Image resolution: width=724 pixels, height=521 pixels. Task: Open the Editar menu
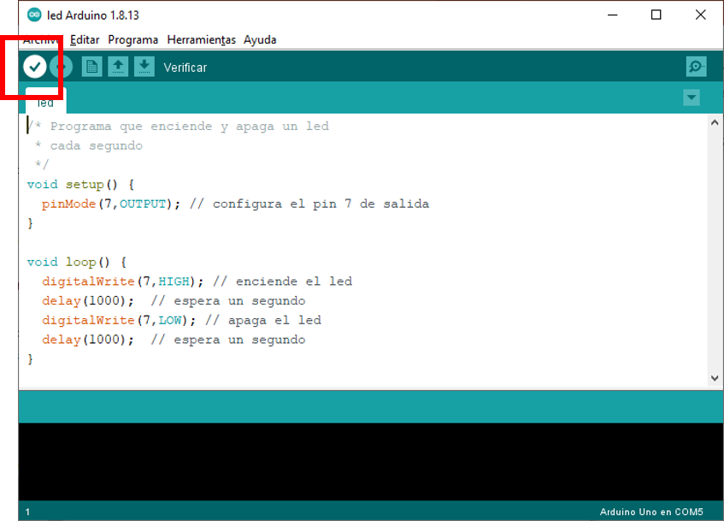85,39
